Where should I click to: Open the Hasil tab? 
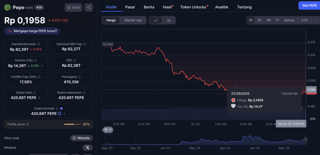(x=167, y=7)
